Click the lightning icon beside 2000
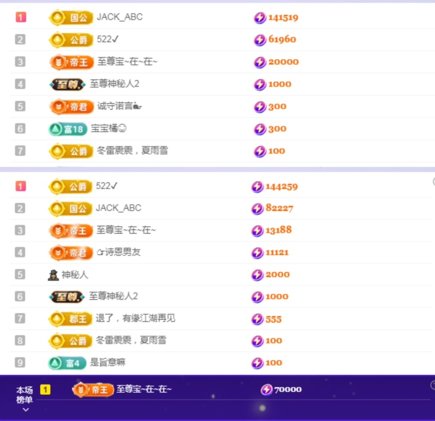The width and height of the screenshot is (435, 421). (x=257, y=275)
